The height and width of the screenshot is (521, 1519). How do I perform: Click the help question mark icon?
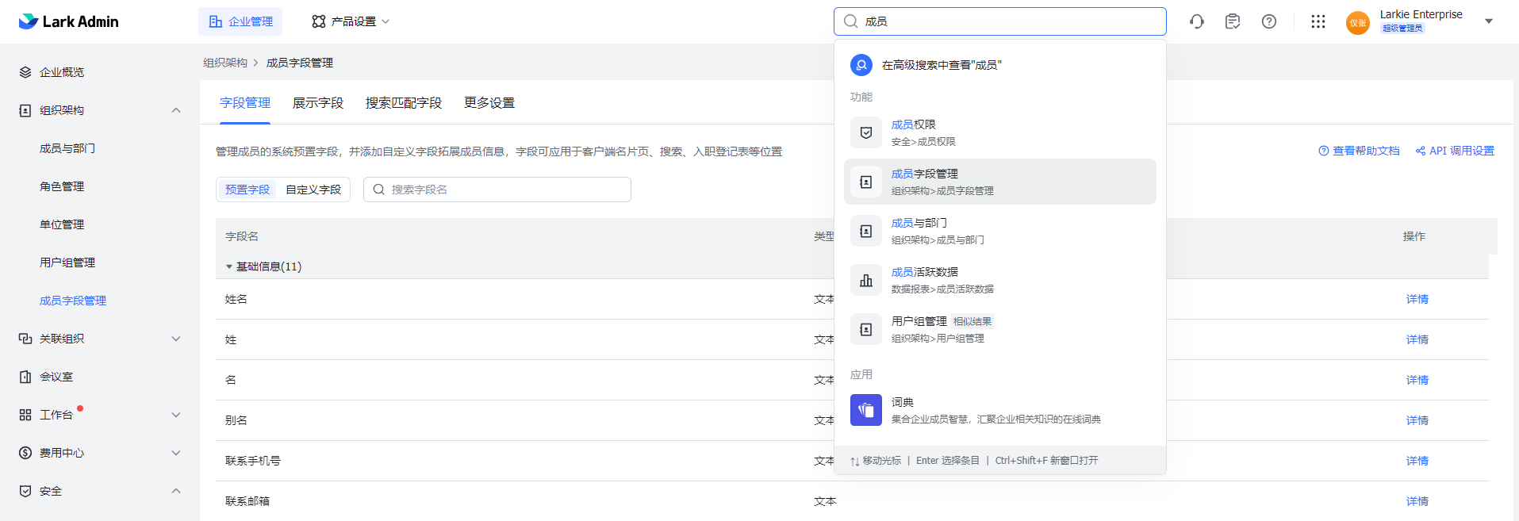(1269, 21)
